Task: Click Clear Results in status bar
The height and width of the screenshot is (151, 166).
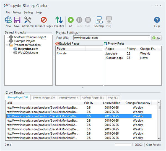Action: tap(153, 145)
